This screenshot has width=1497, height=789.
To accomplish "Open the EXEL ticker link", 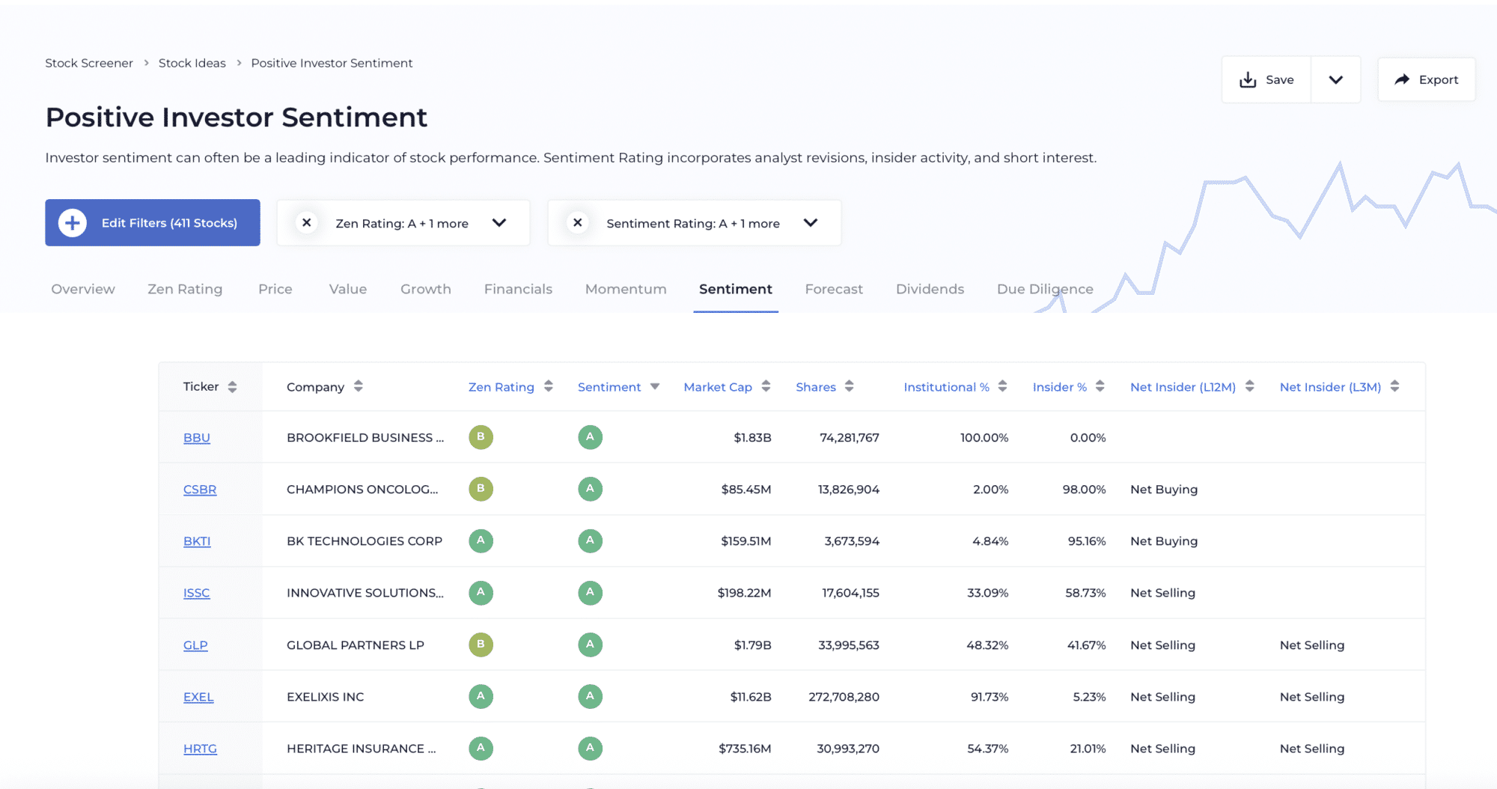I will pos(198,697).
